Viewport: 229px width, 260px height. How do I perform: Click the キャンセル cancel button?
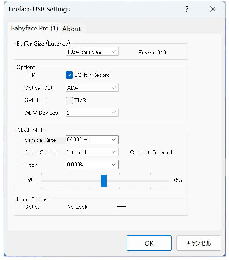point(199,243)
